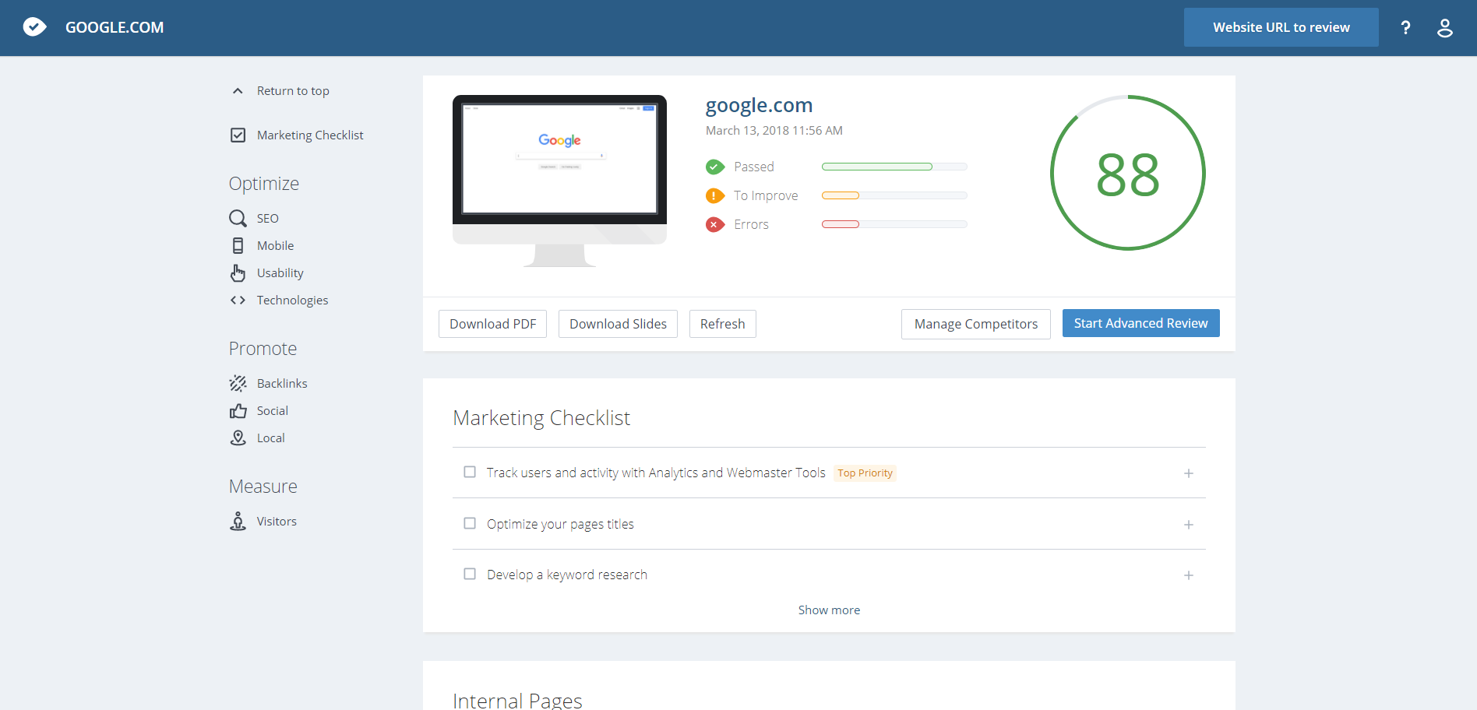Image resolution: width=1477 pixels, height=710 pixels.
Task: Click the Backlinks icon under Promote
Action: pos(238,383)
